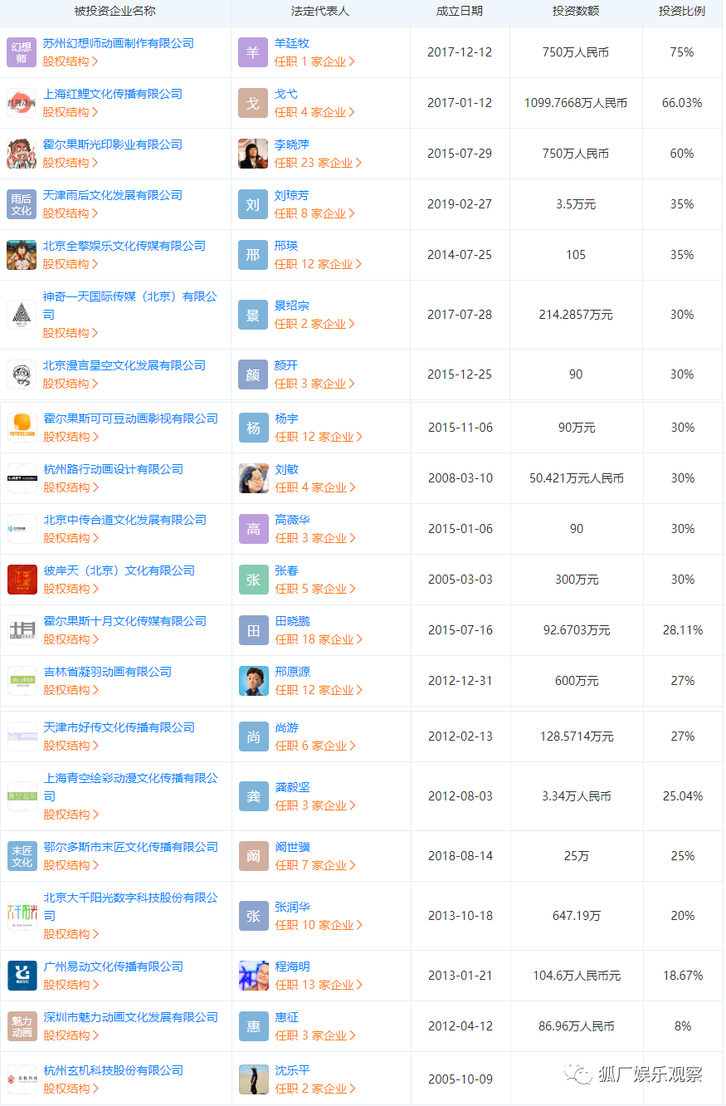Click the 法定代表人 column header
The image size is (726, 1106).
coord(320,12)
